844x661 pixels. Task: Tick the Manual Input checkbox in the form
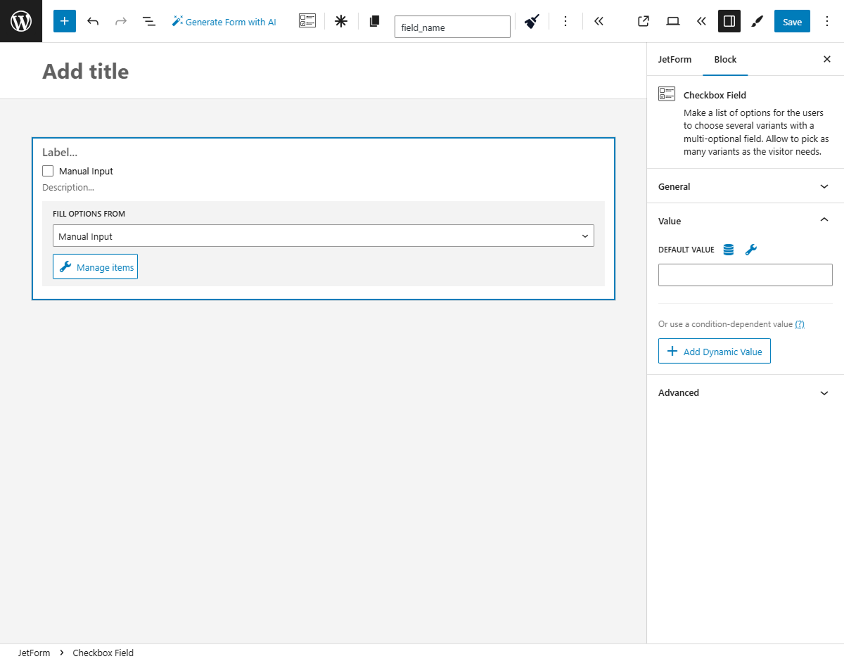pos(47,170)
